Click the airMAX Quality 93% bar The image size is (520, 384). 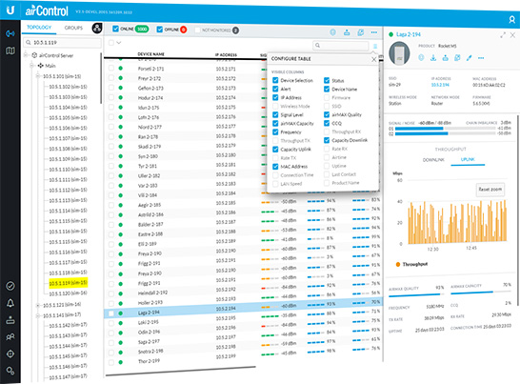tap(416, 294)
